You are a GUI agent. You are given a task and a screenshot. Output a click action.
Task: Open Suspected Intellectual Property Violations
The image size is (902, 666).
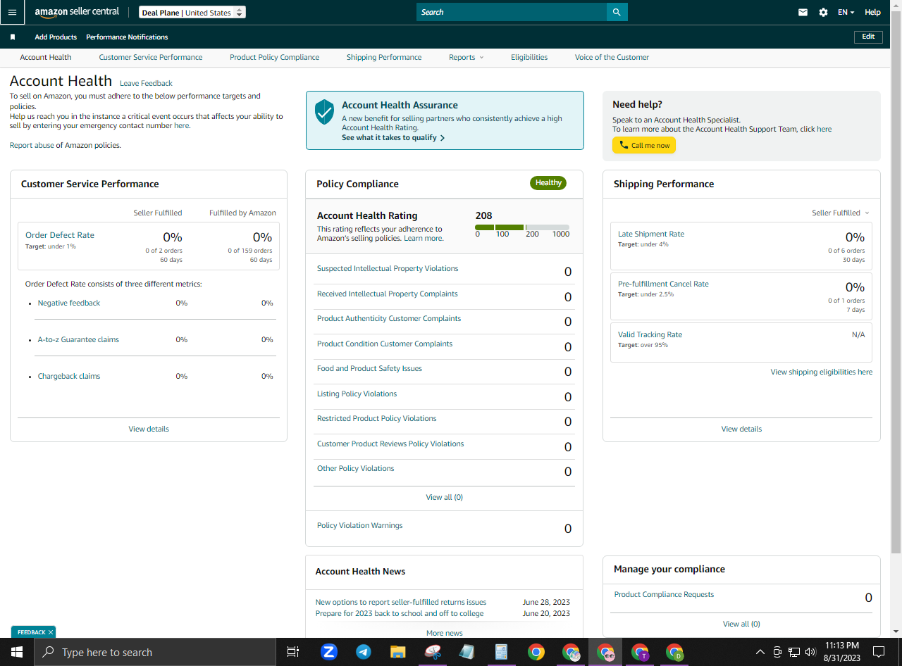click(x=388, y=268)
